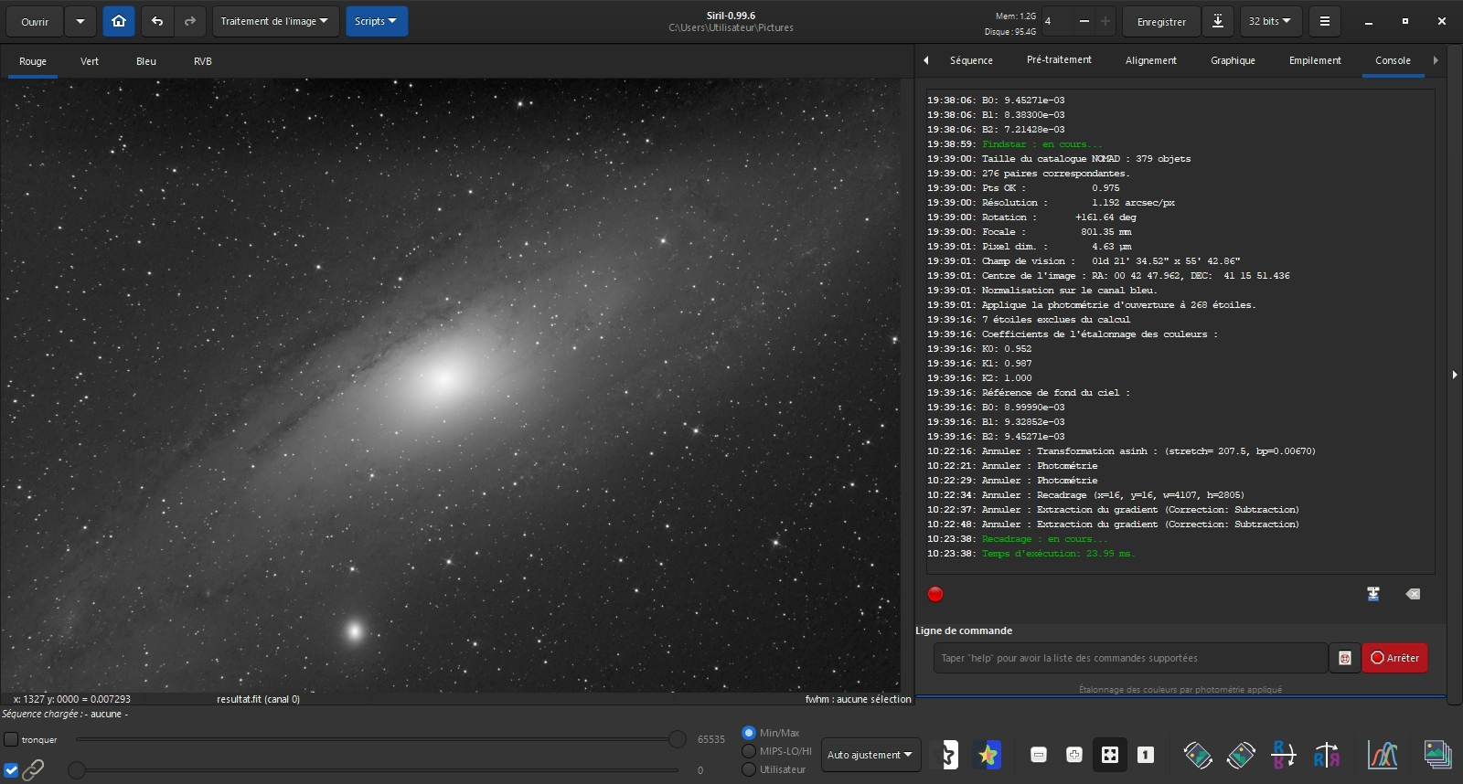This screenshot has height=784, width=1463.
Task: Enable the tronquer checkbox
Action: (12, 739)
